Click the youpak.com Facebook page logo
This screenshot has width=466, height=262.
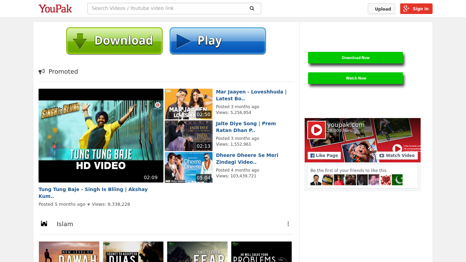[317, 130]
